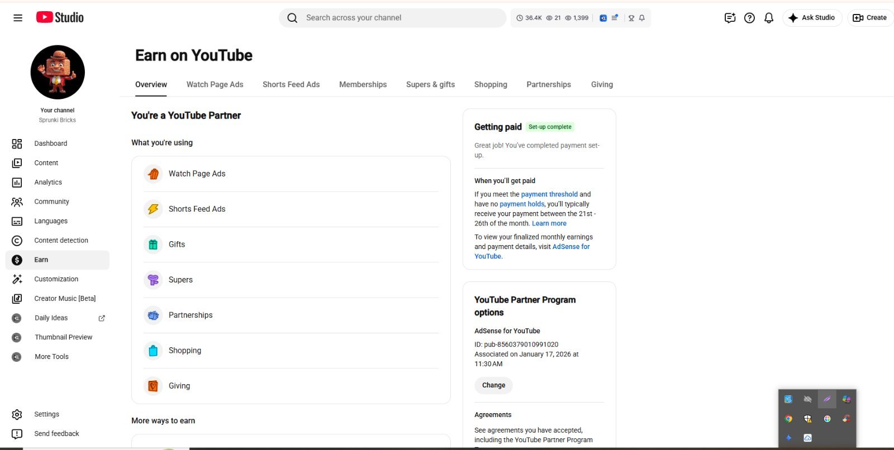Switch to the Shopping tab
Image resolution: width=894 pixels, height=450 pixels.
[491, 84]
